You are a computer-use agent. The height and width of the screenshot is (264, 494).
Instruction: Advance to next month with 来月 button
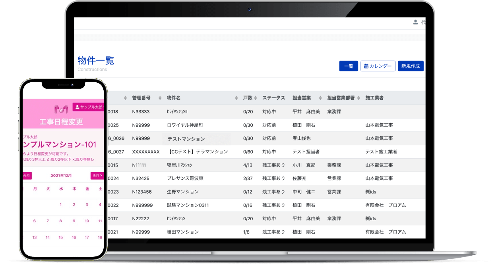97,175
